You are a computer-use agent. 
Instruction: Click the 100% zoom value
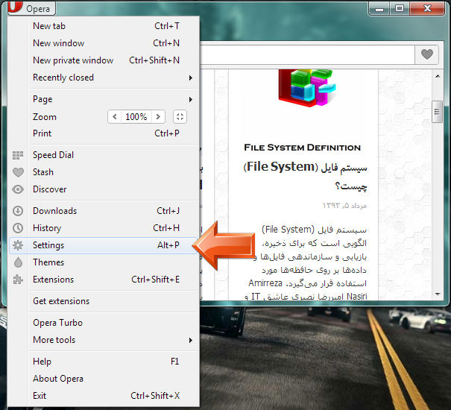click(x=136, y=117)
